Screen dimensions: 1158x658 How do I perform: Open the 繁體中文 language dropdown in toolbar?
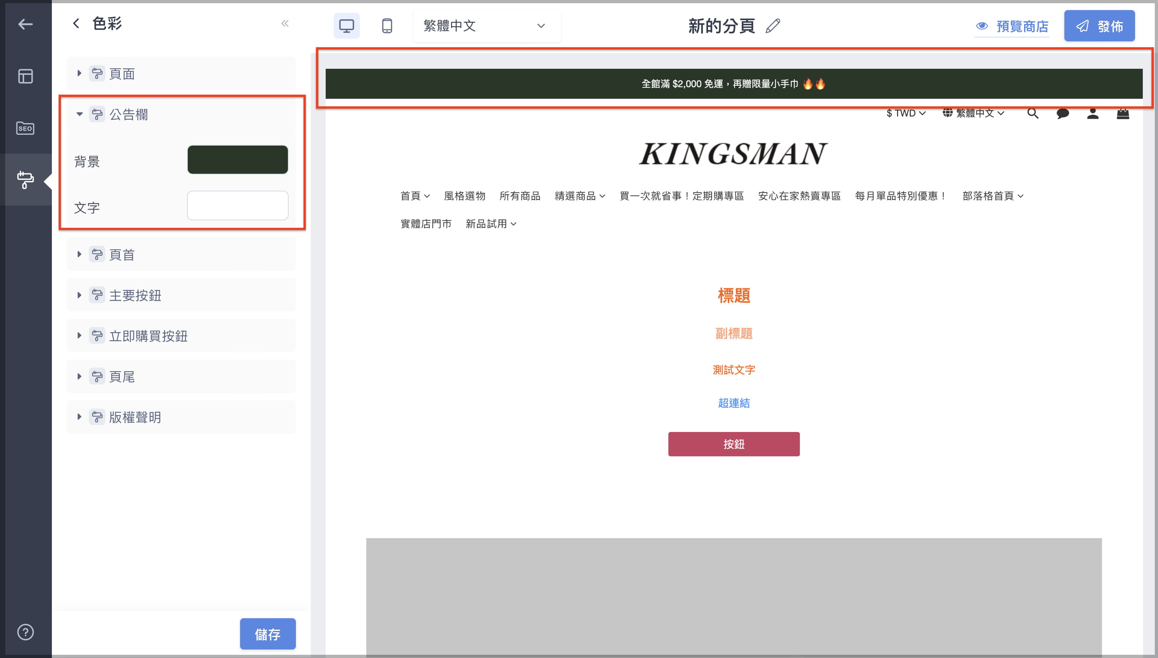click(x=487, y=26)
